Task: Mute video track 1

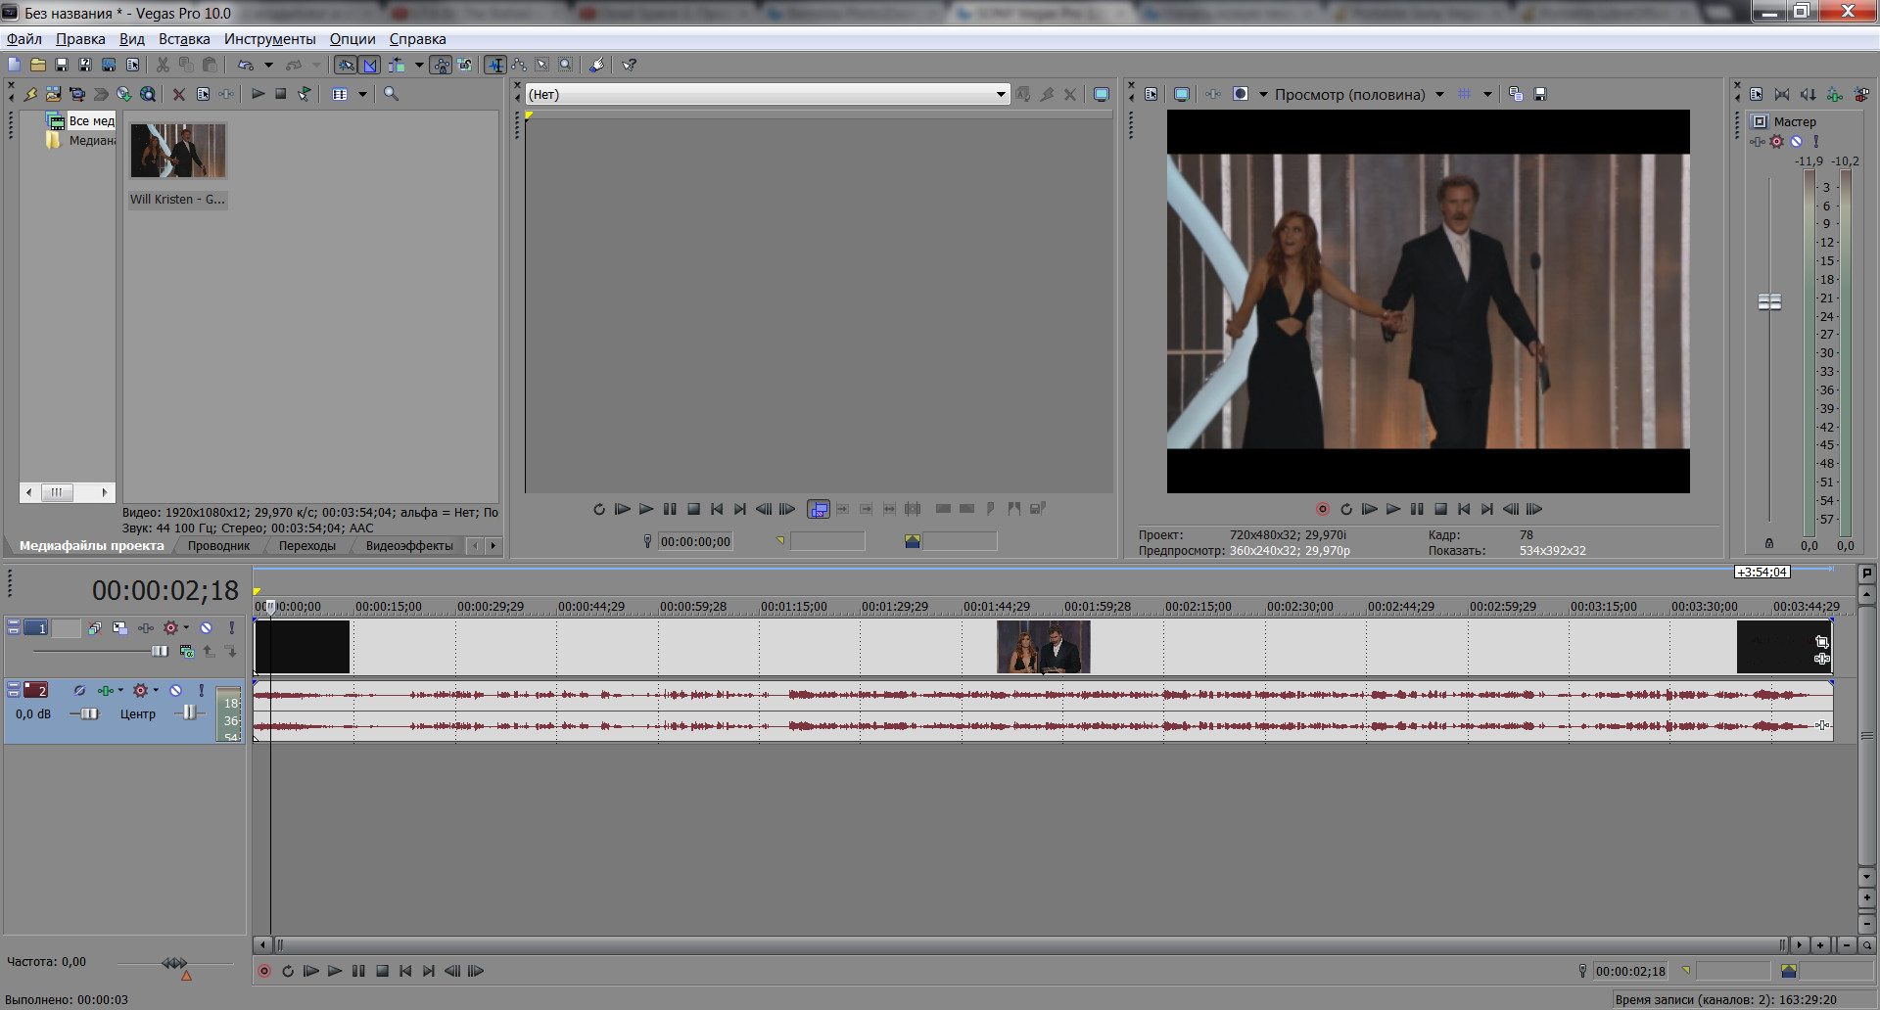Action: click(207, 628)
